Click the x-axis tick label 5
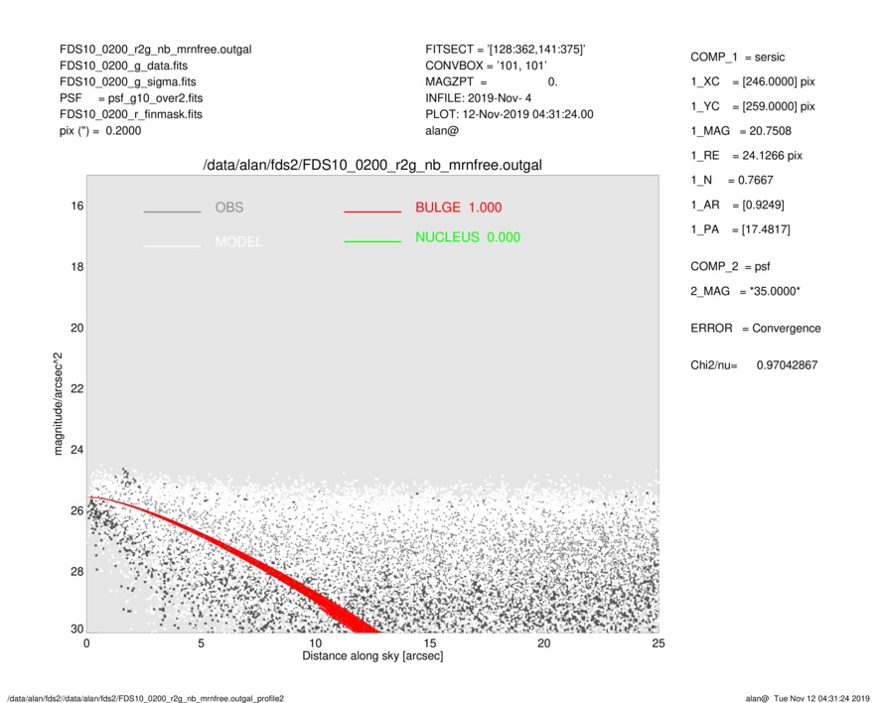The width and height of the screenshot is (879, 703). (201, 643)
